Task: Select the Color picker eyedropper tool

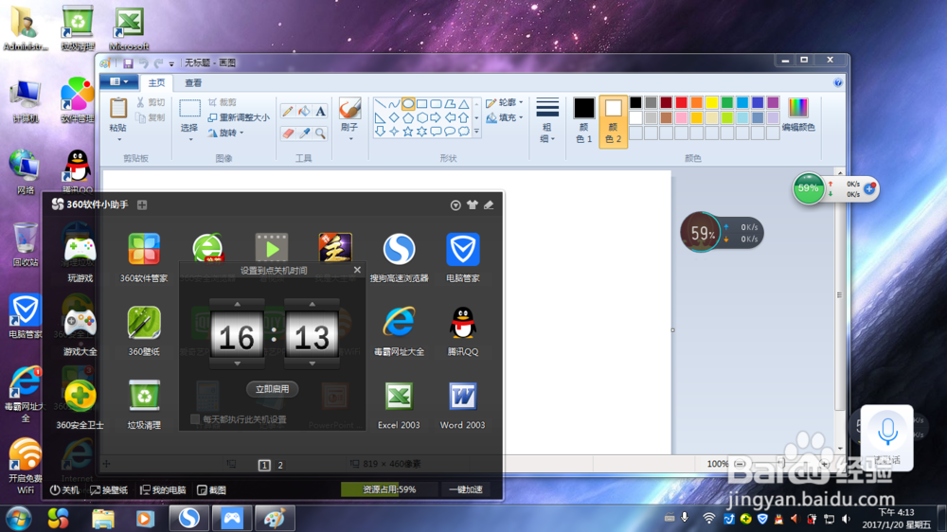Action: pyautogui.click(x=304, y=133)
